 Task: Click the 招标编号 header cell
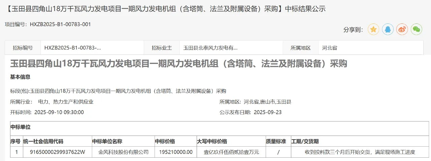click(x=23, y=48)
